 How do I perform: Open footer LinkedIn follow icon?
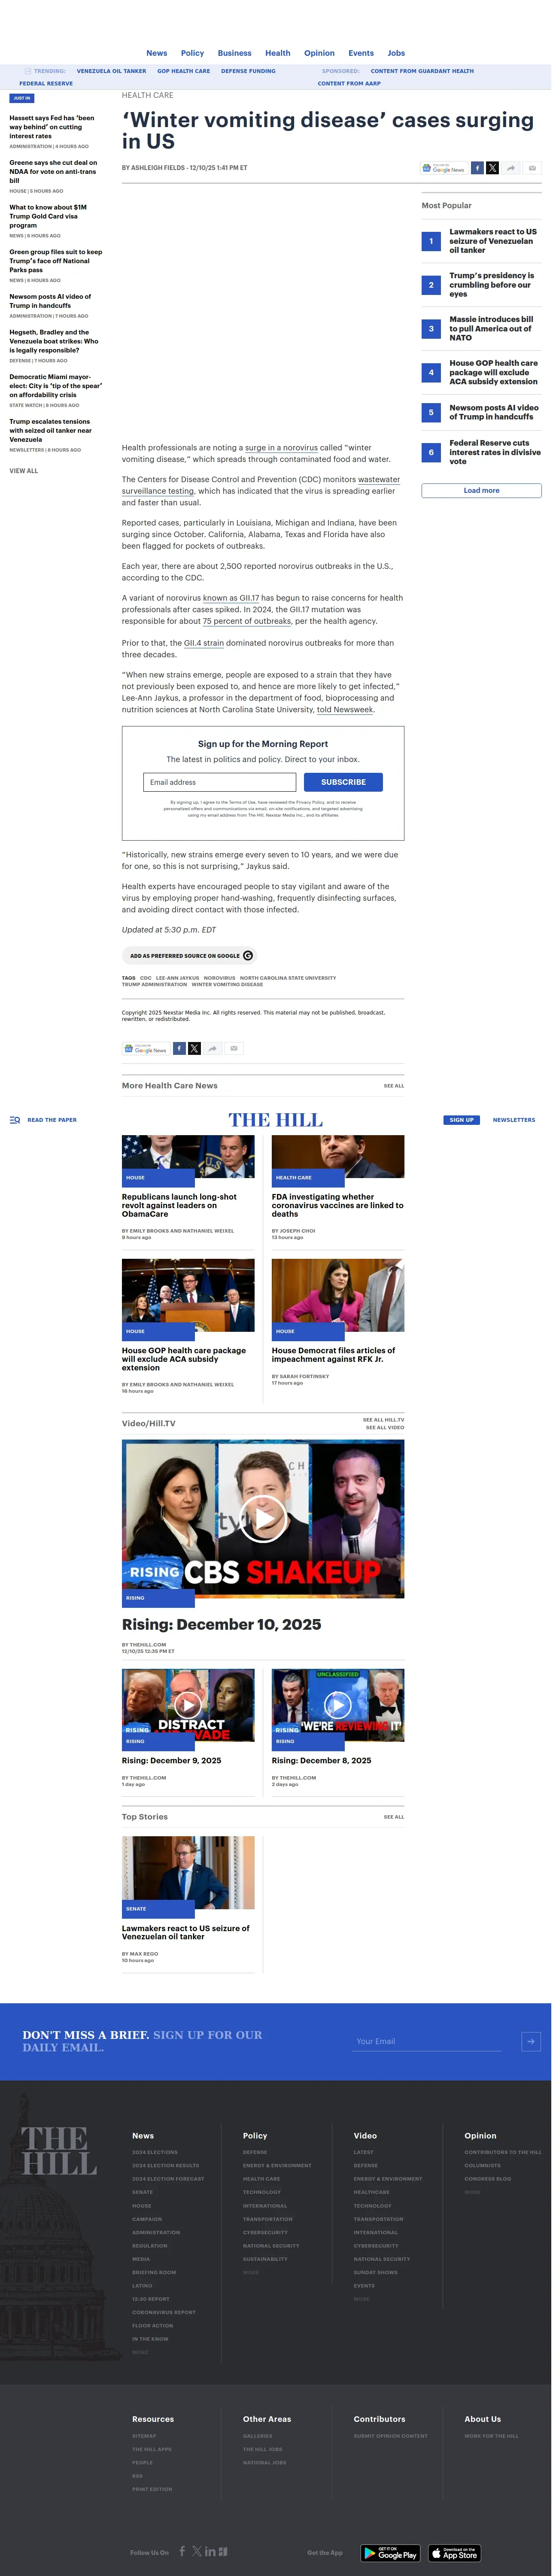click(210, 2552)
